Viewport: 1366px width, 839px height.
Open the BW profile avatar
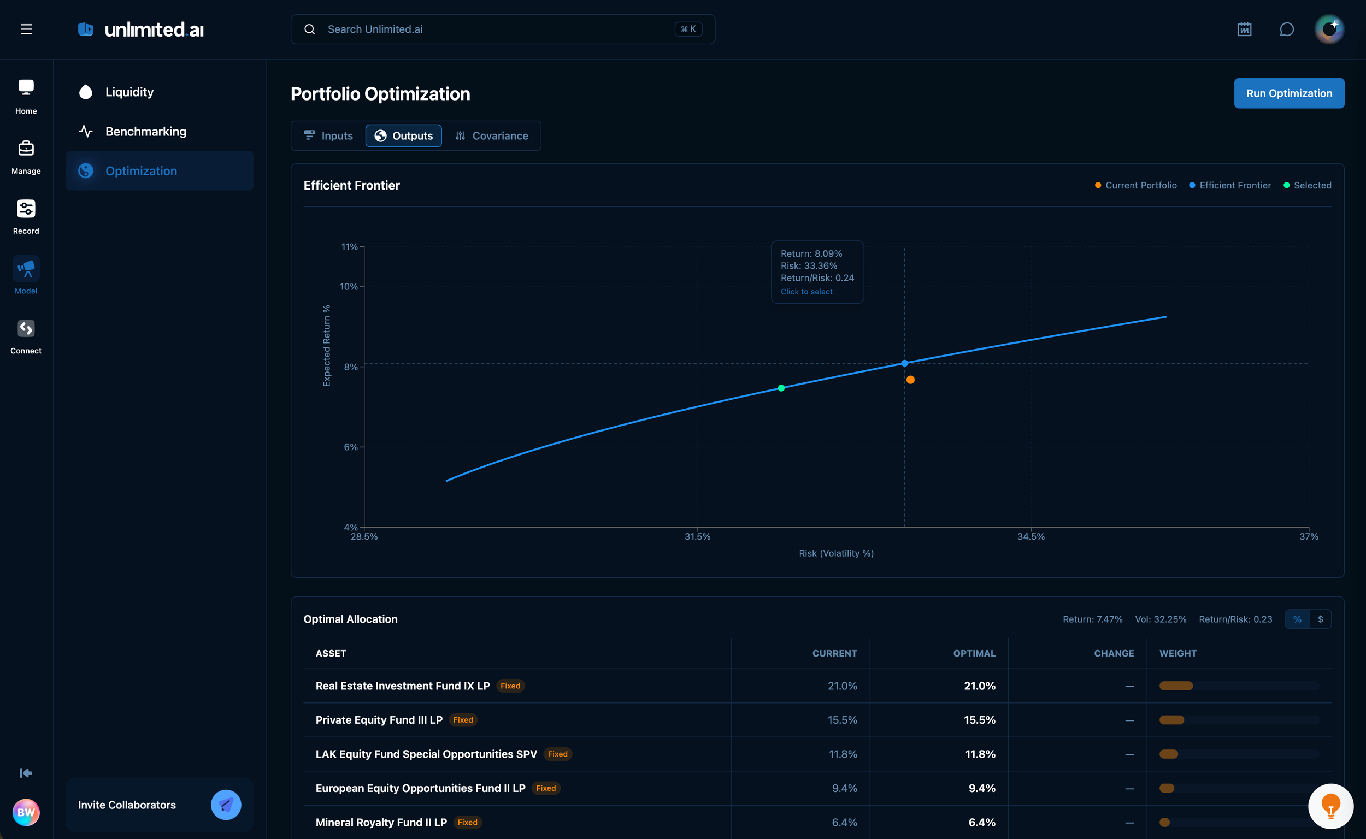click(26, 812)
